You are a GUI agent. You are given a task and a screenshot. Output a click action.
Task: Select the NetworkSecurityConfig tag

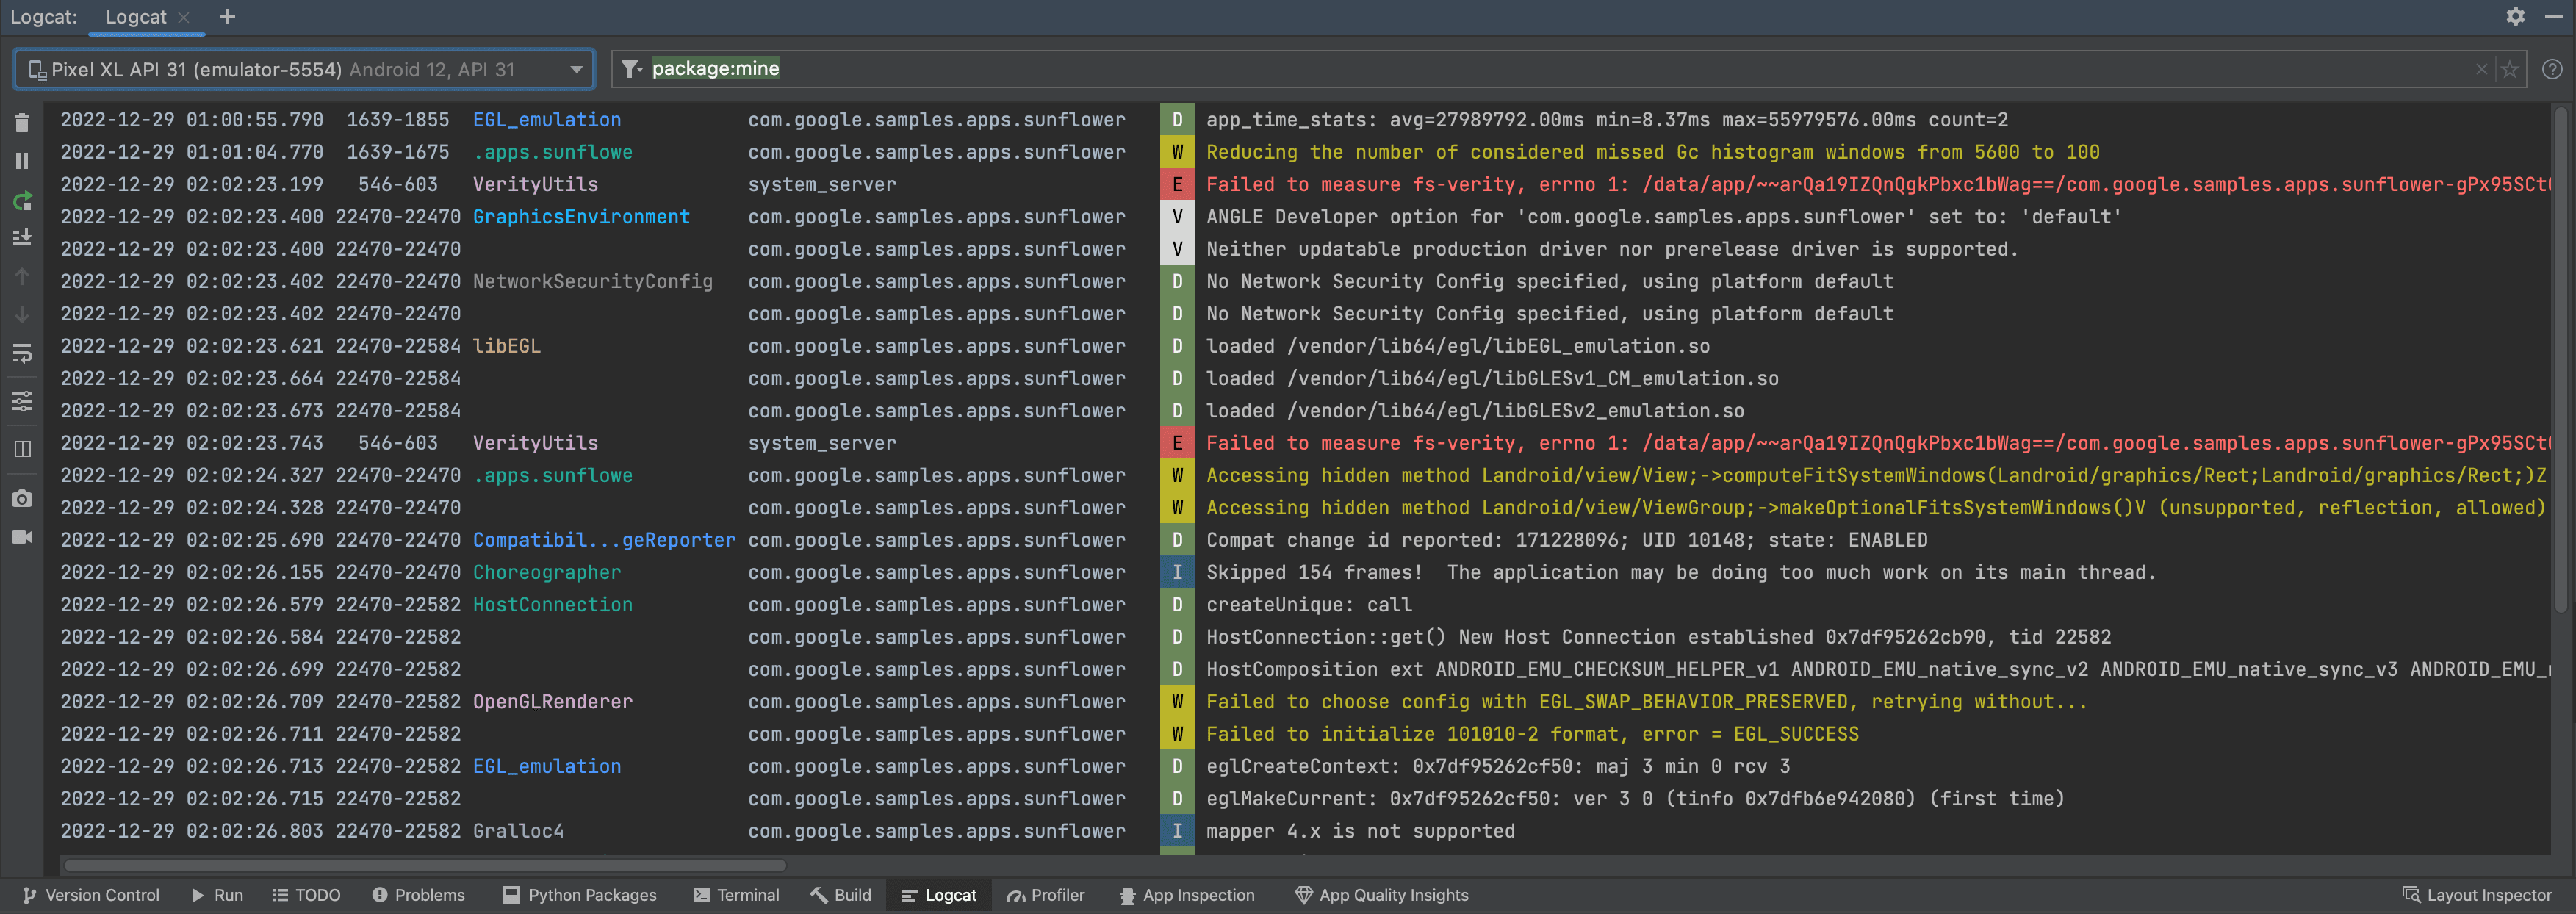593,281
